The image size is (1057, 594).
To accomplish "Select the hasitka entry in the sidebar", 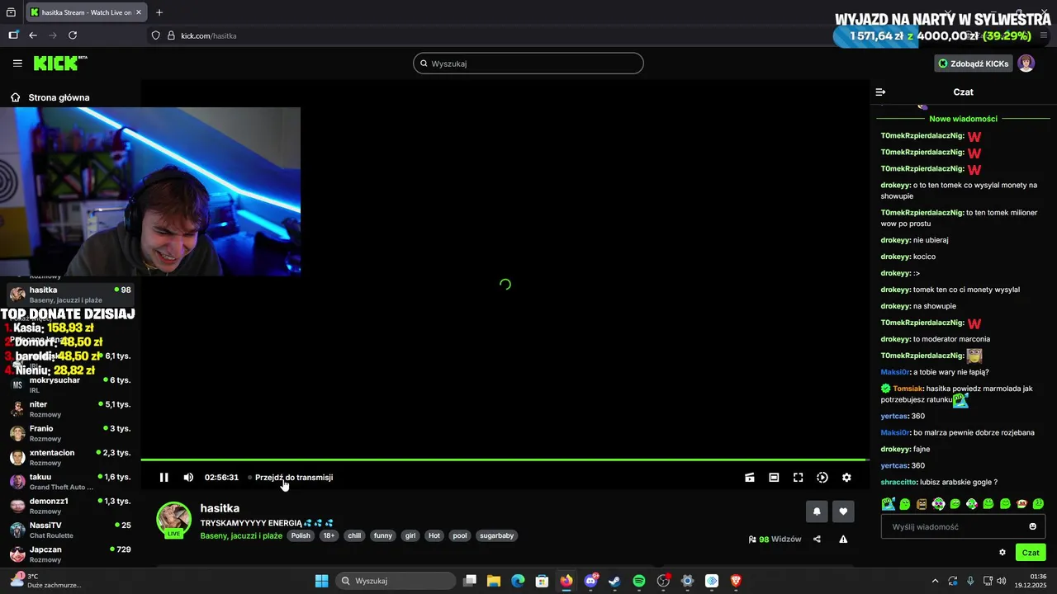I will (x=70, y=295).
